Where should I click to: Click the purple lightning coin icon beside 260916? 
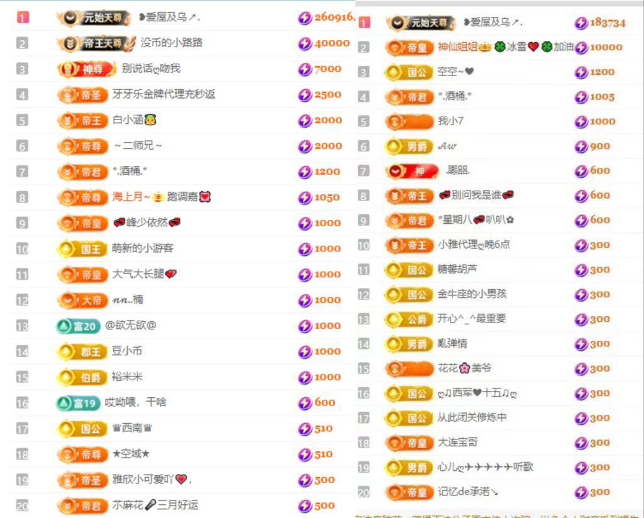[304, 19]
